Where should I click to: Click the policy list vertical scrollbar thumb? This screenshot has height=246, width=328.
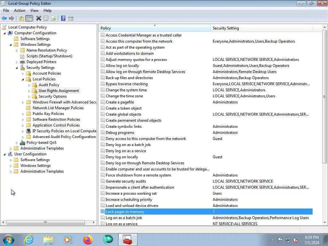point(324,97)
